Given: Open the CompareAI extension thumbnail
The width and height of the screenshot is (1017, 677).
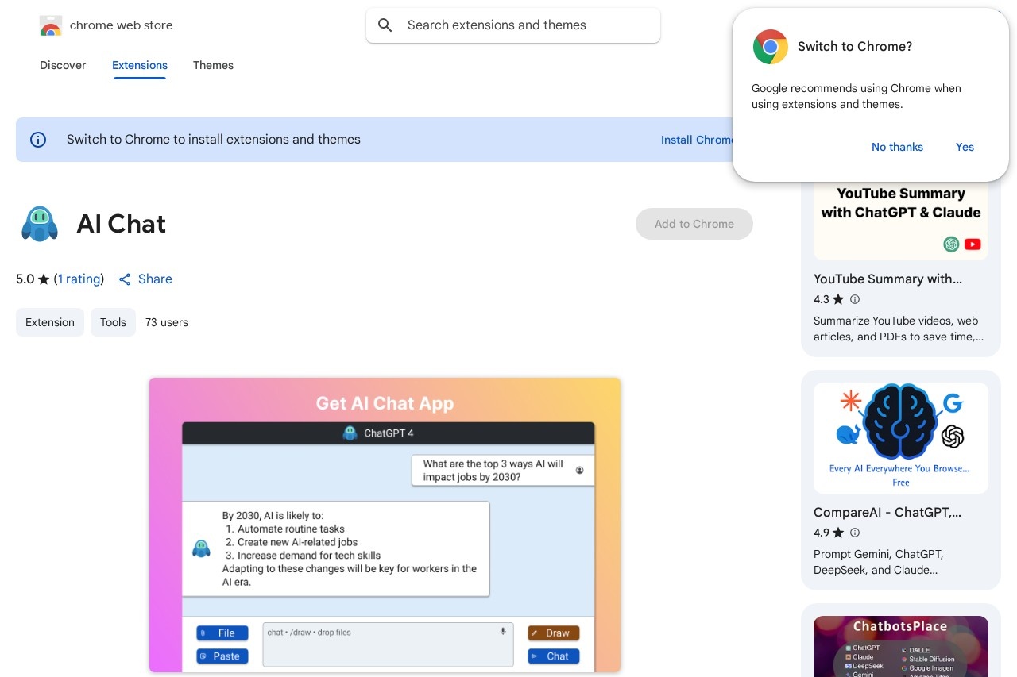Looking at the screenshot, I should (x=900, y=438).
